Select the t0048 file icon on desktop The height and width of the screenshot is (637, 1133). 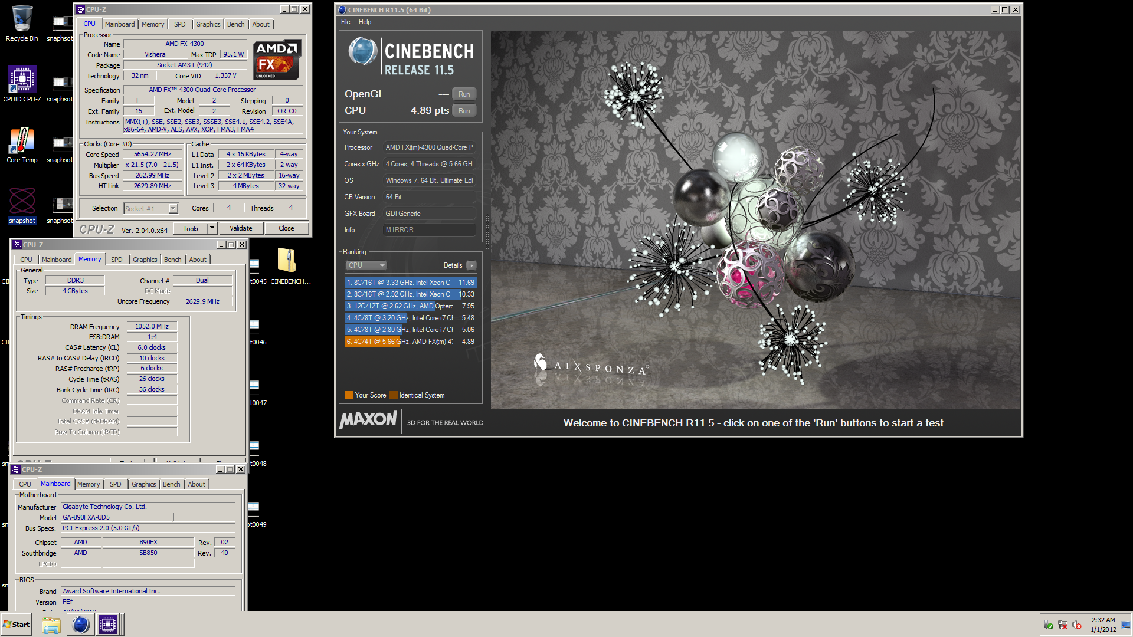tap(255, 454)
